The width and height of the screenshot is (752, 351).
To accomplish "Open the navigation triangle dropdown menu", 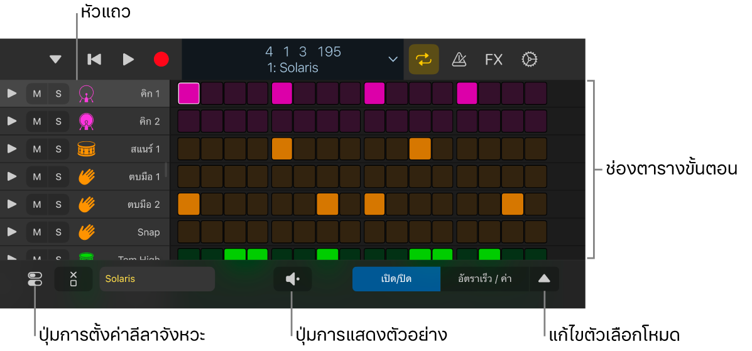I will click(x=56, y=60).
